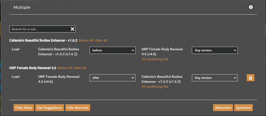Viewport: 266px width, 116px height.
Task: Click the bold heading 'UNP Female Body Renewal 4.6'
Action: pyautogui.click(x=33, y=68)
